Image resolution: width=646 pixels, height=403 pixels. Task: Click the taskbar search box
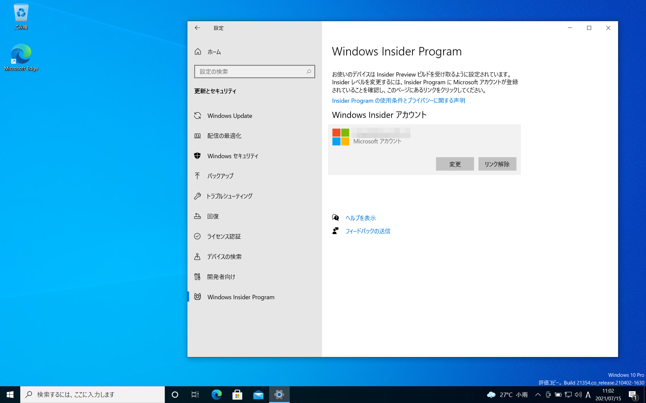[x=93, y=395]
